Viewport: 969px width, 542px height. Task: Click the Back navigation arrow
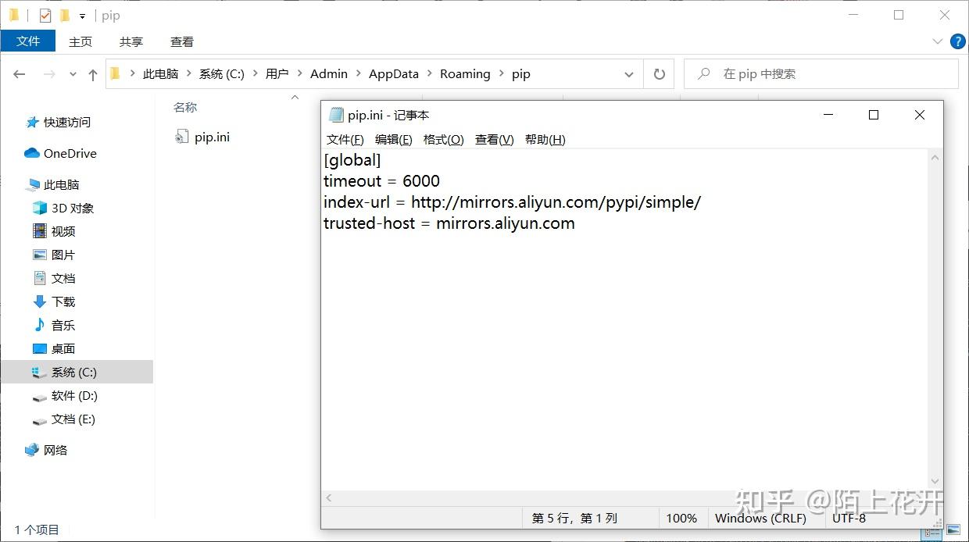click(20, 73)
